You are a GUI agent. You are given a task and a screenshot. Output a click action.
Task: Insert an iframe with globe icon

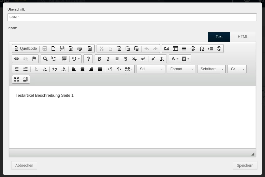[219, 49]
